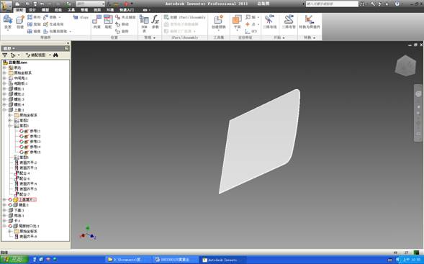Start Cable and Harness (三维布线) tool
424x264 pixels.
point(270,22)
